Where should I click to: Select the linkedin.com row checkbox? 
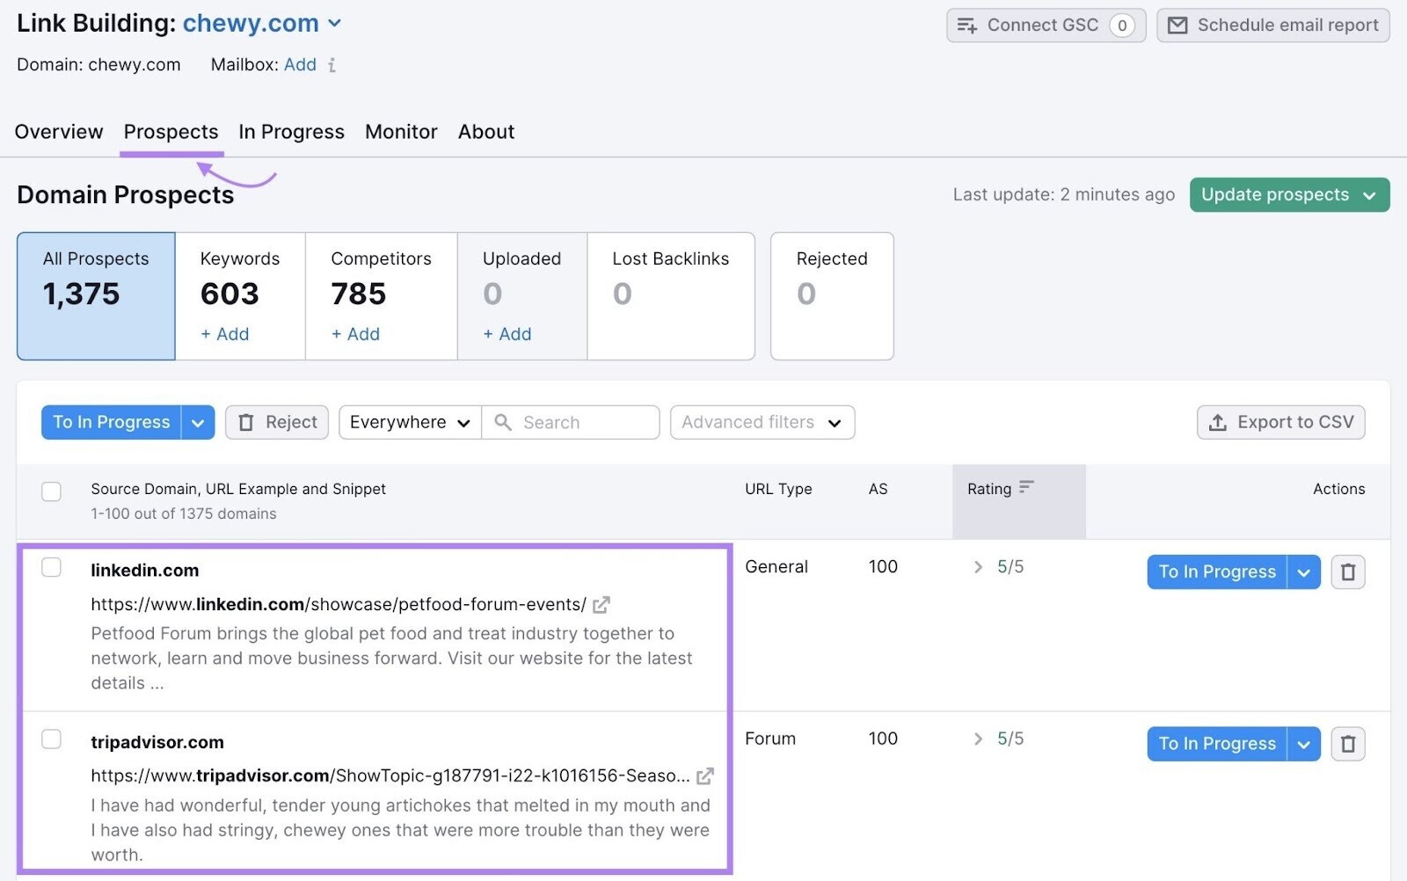tap(51, 567)
